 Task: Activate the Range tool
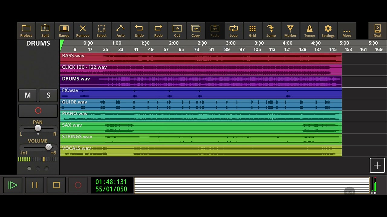[64, 31]
